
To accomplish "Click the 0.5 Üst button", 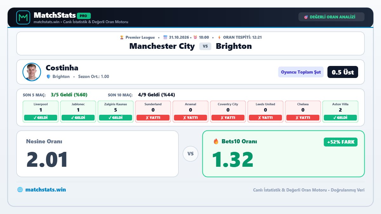I will (343, 72).
